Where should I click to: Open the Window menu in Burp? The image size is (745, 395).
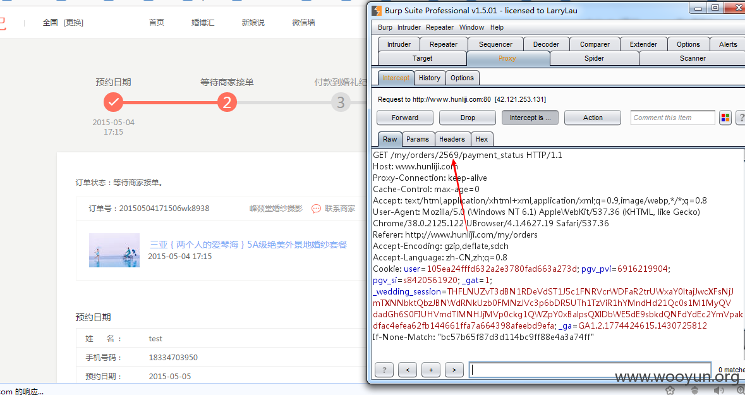pyautogui.click(x=472, y=27)
